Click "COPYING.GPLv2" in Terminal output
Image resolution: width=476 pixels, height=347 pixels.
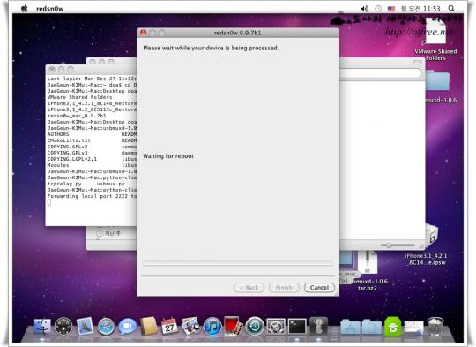[67, 147]
